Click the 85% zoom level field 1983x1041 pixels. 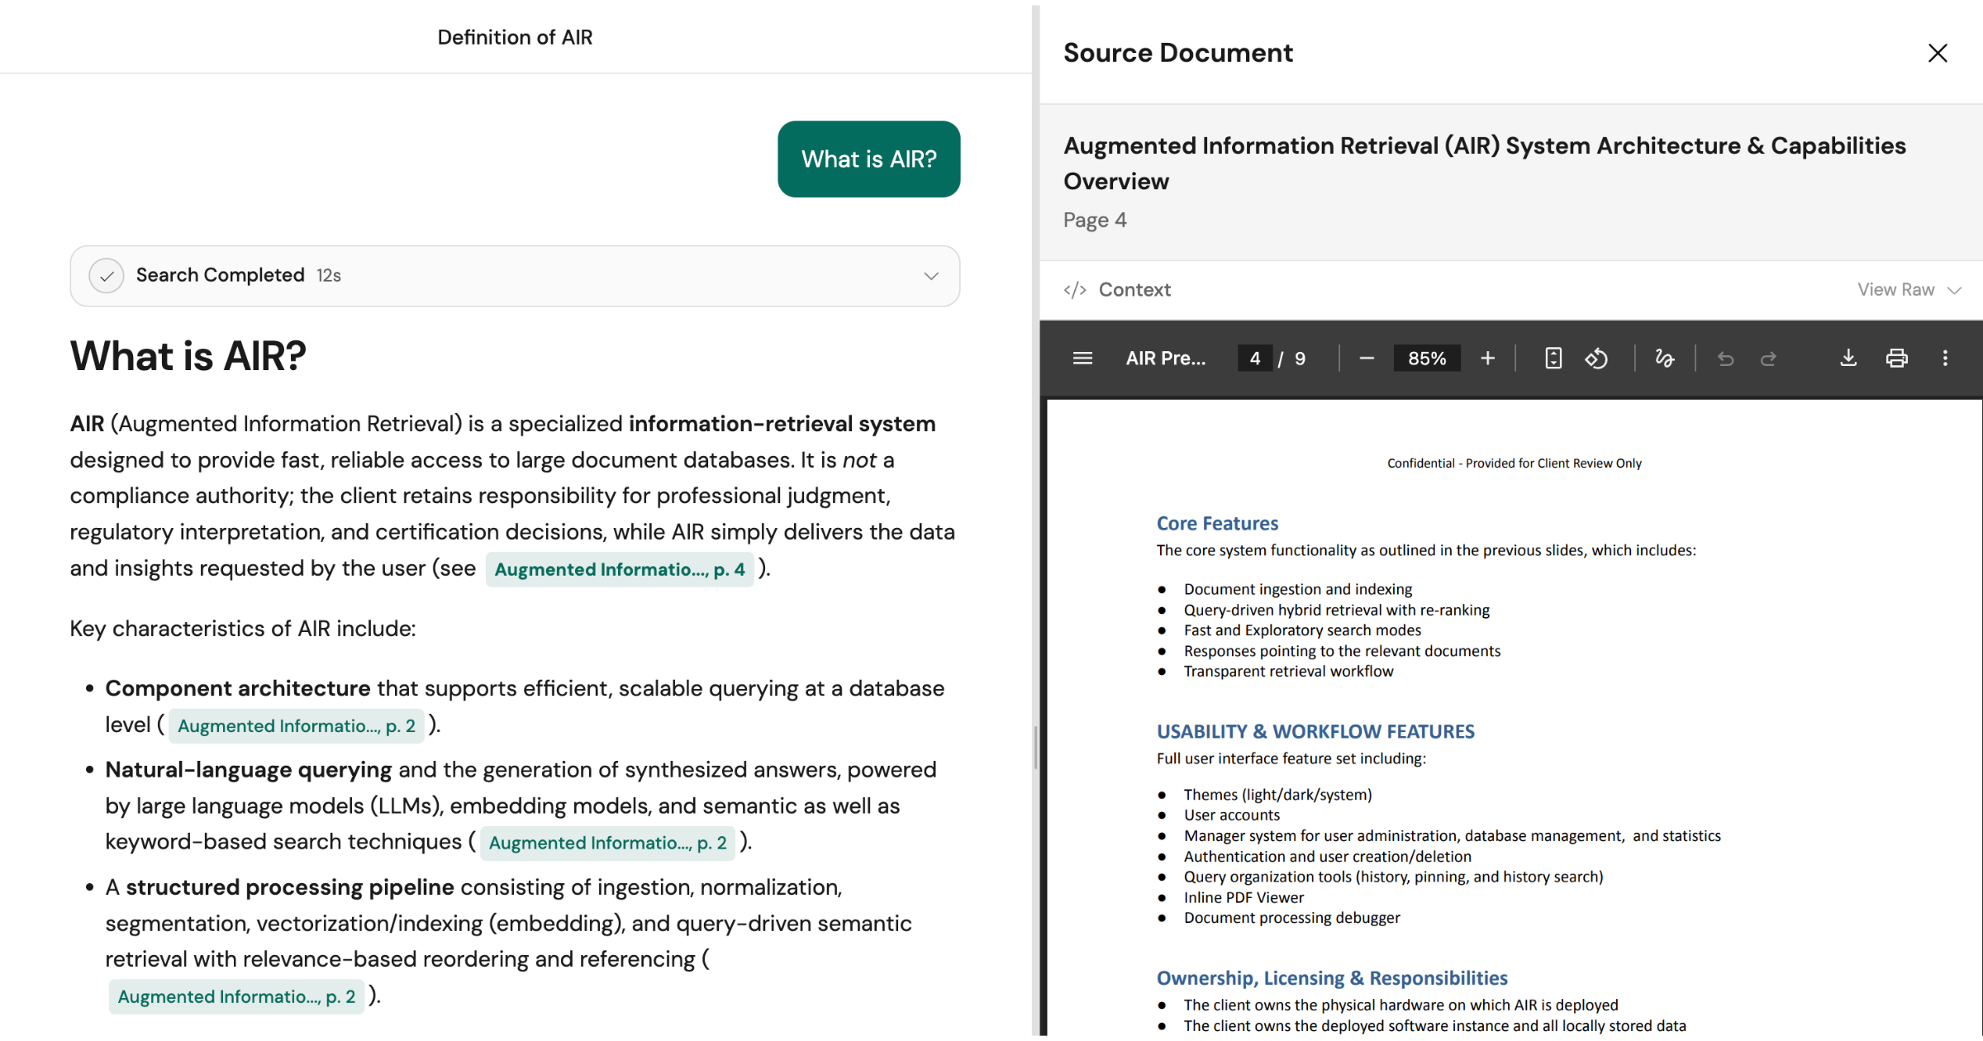click(x=1427, y=359)
